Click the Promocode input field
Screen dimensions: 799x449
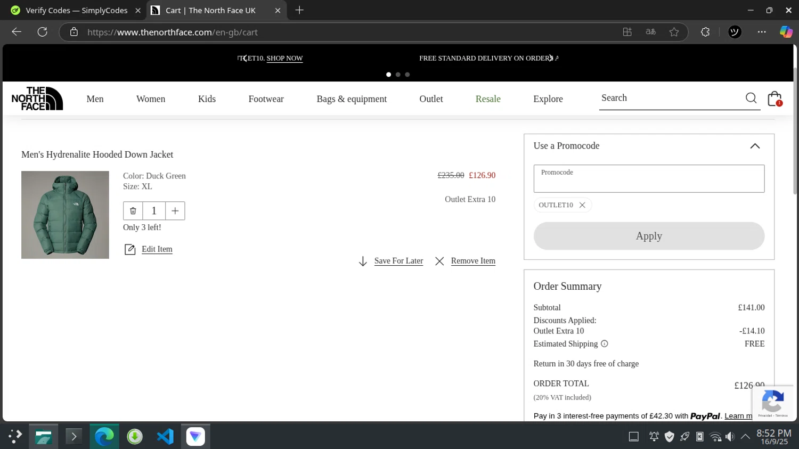(x=649, y=178)
